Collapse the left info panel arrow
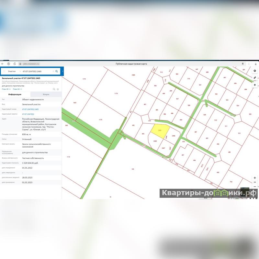 point(62,71)
